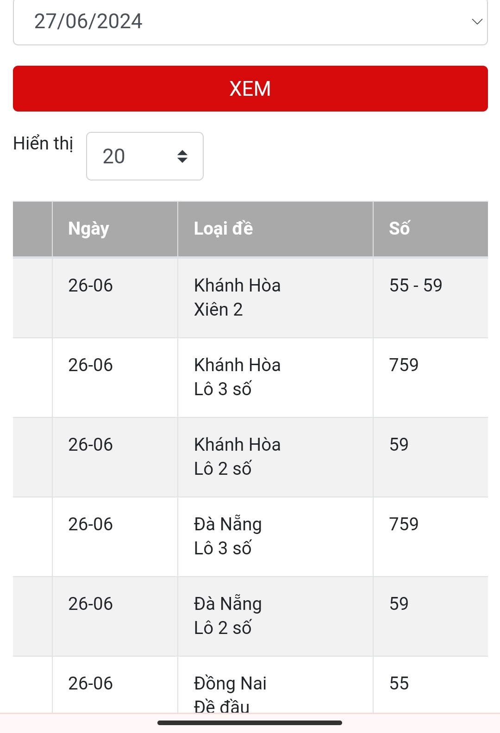
Task: Select the Khánh Hòa Lô 3 số entry
Action: coord(237,377)
